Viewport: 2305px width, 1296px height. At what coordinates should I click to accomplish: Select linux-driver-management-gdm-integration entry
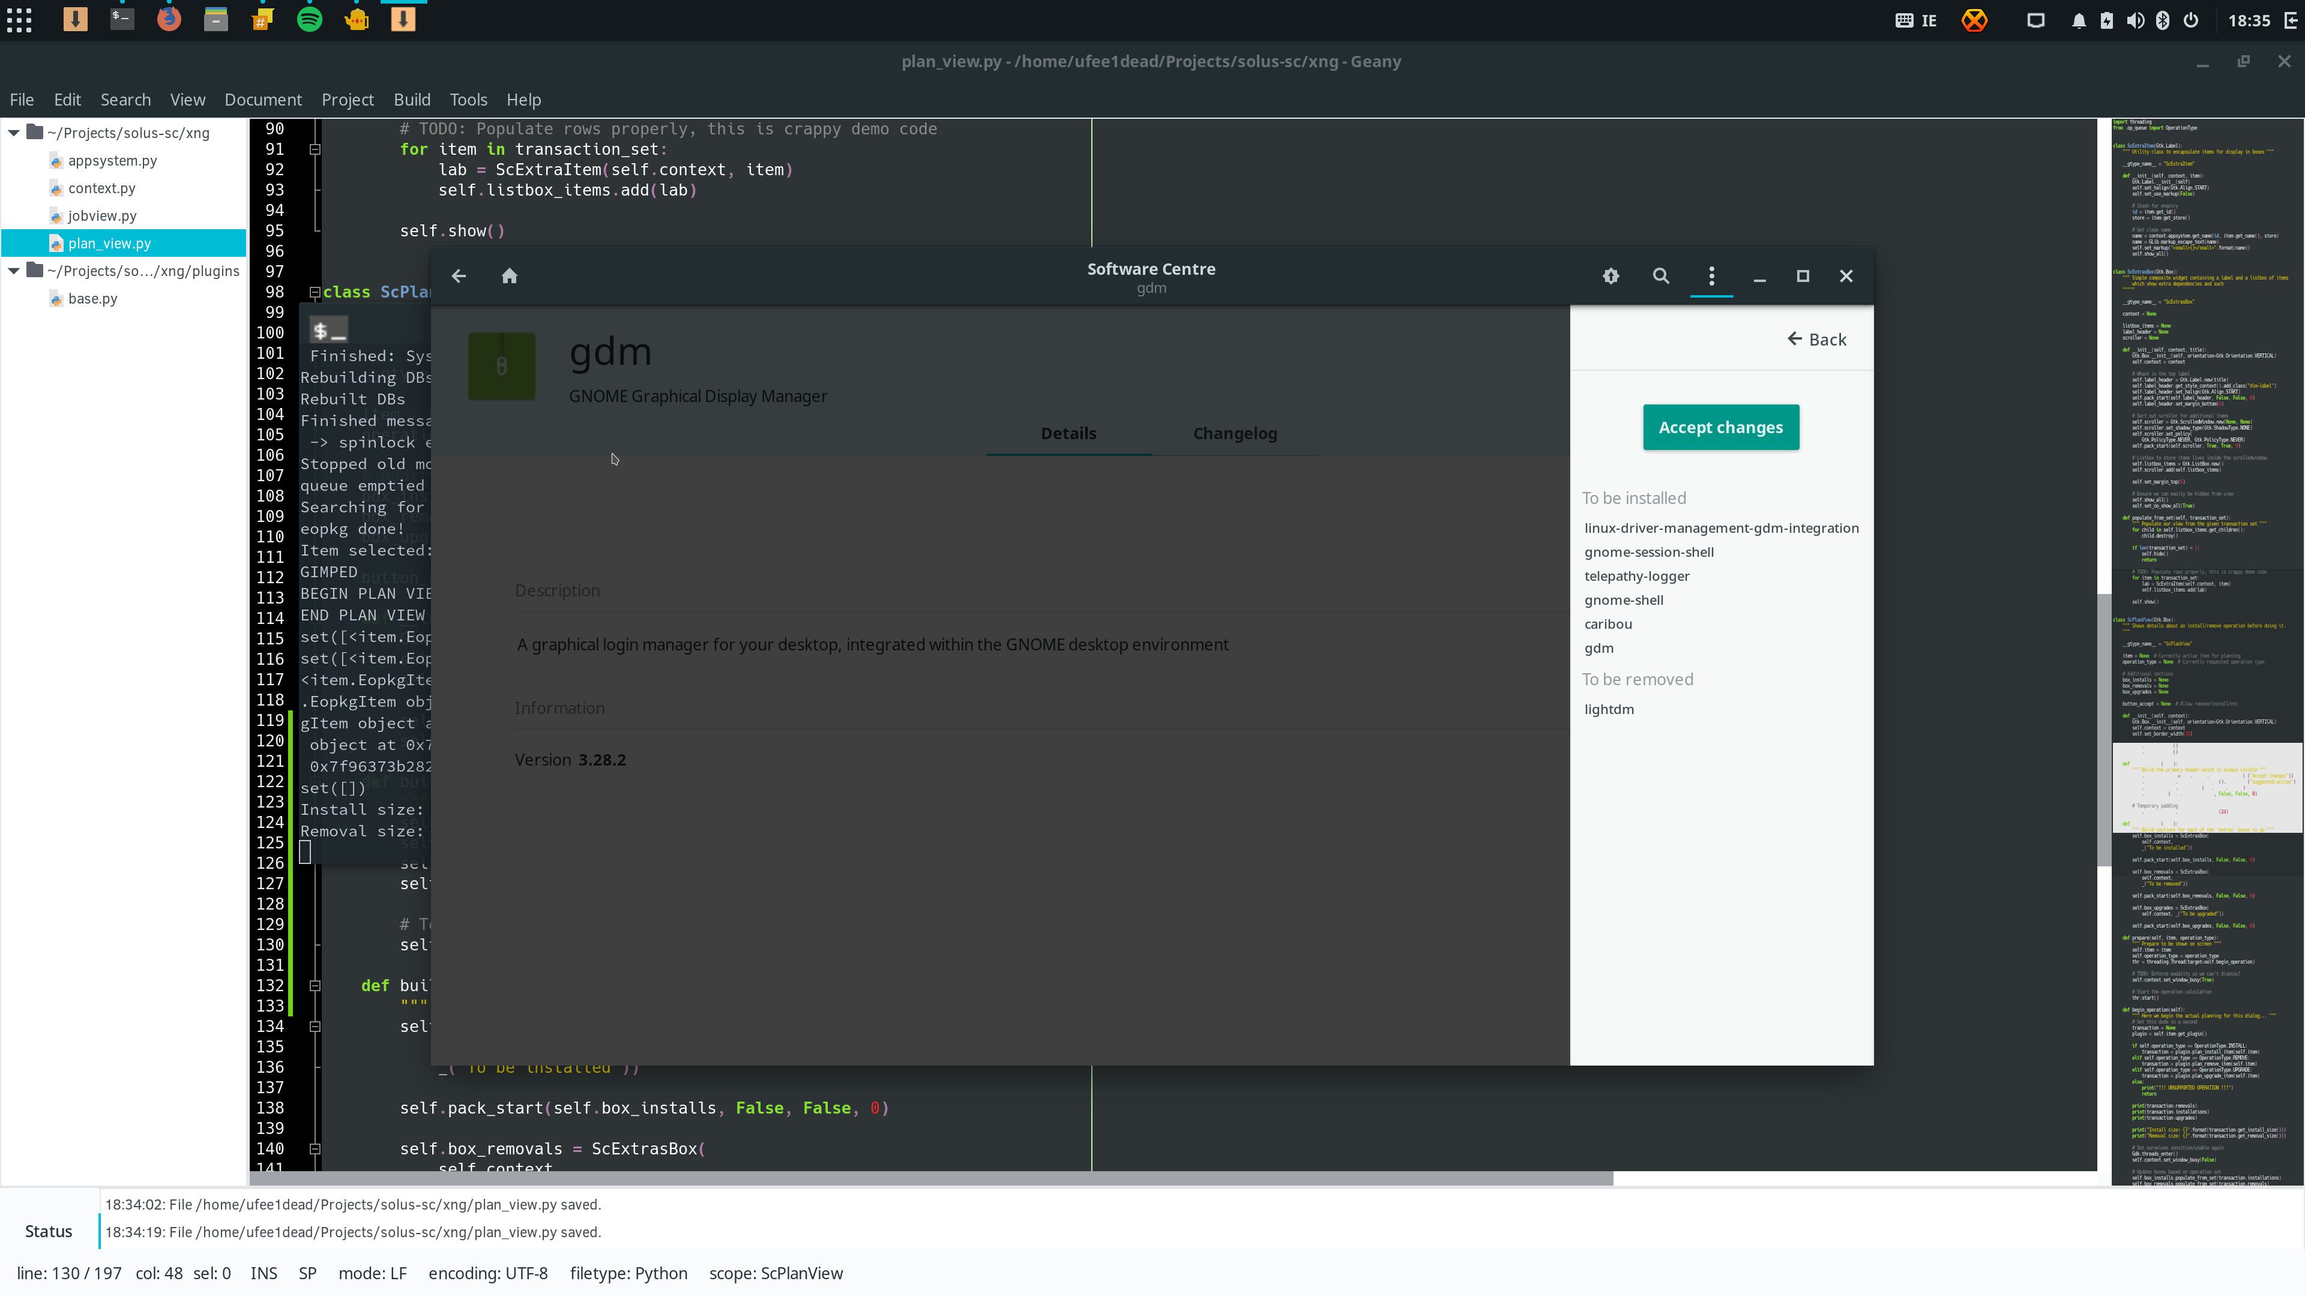tap(1722, 529)
